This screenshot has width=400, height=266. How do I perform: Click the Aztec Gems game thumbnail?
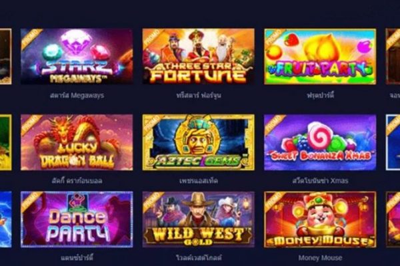point(199,142)
